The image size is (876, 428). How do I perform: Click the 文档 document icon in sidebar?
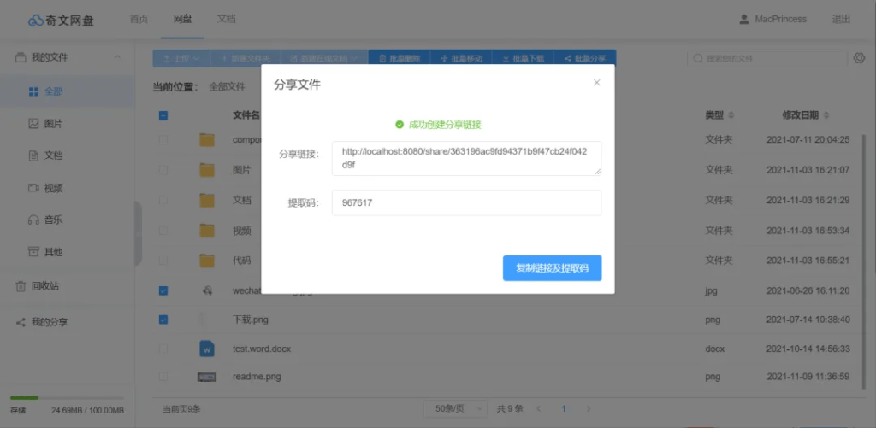33,155
